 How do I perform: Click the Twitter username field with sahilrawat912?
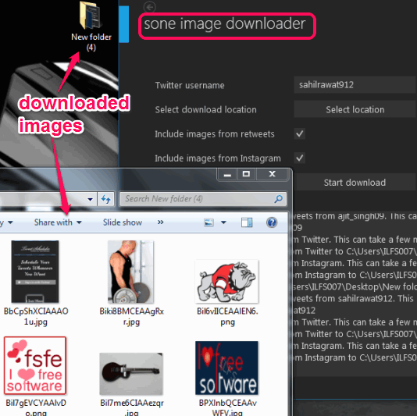point(355,85)
